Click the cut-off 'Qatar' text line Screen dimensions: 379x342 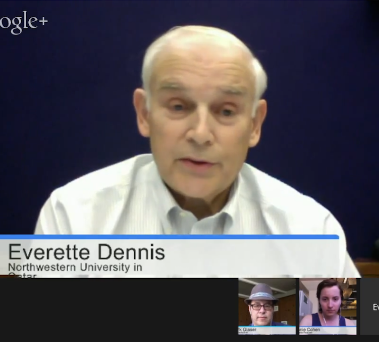[22, 275]
